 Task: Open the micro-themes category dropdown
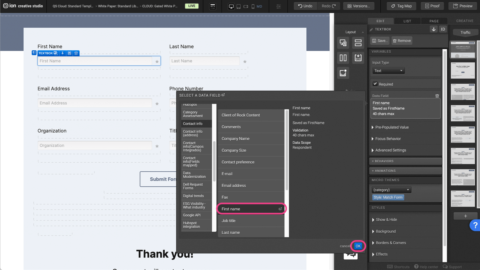391,190
